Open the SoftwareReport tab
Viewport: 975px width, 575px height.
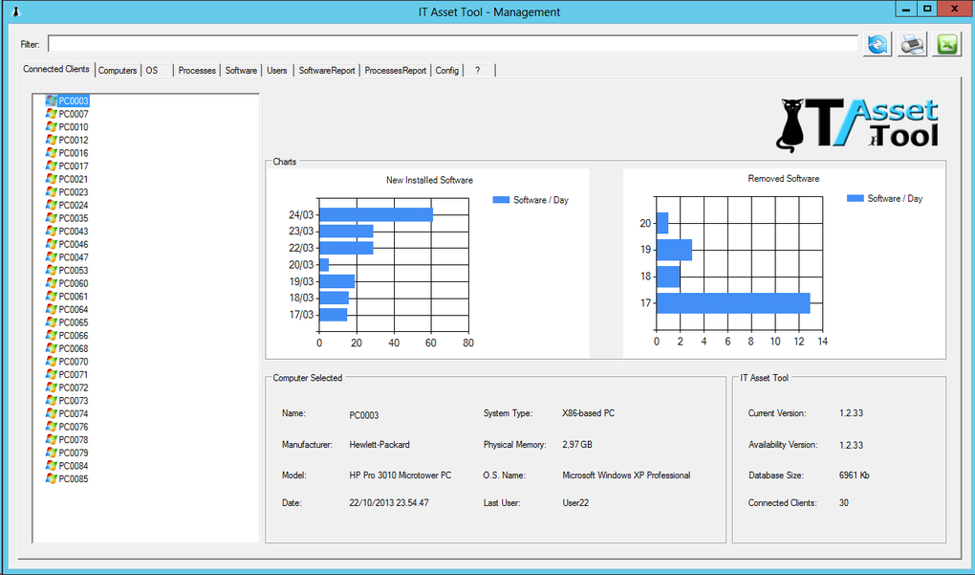coord(327,70)
